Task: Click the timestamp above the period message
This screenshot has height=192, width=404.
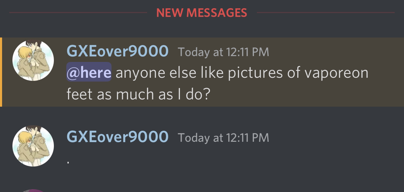Action: point(223,138)
